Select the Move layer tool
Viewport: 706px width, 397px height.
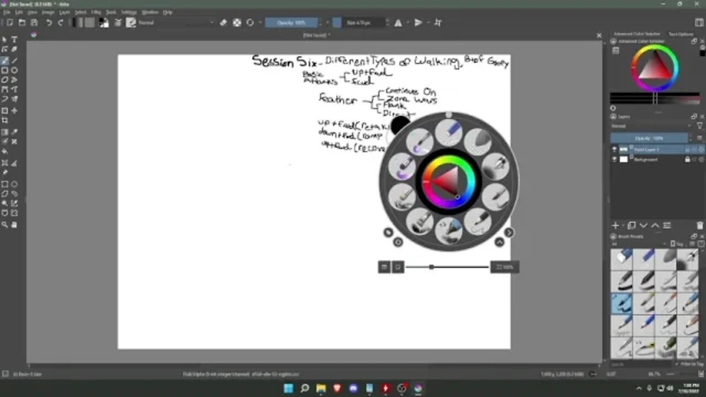tap(14, 110)
